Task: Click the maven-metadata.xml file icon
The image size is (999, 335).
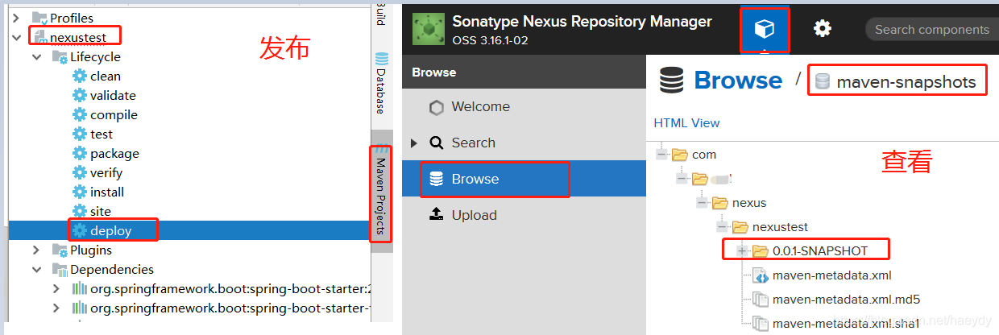Action: (x=760, y=275)
